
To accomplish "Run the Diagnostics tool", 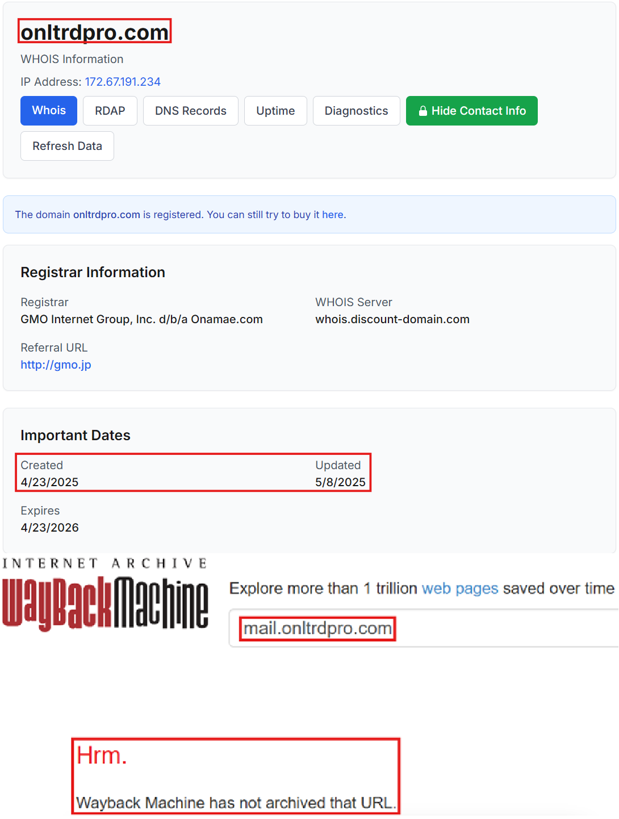I will point(356,111).
